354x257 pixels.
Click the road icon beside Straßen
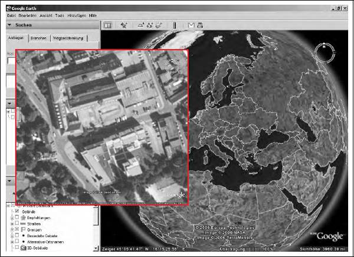click(23, 224)
